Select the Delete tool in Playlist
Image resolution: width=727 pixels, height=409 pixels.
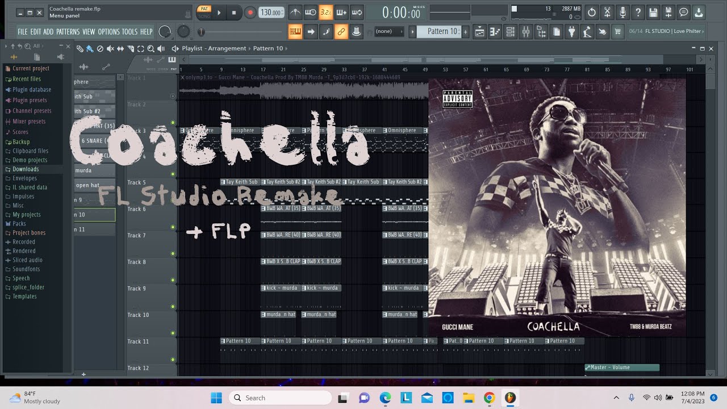pyautogui.click(x=100, y=49)
